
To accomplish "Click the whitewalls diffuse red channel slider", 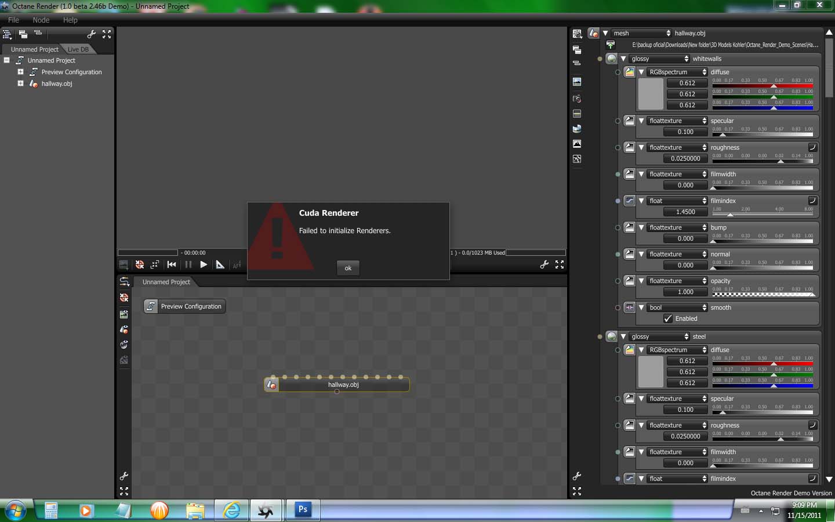I will pyautogui.click(x=763, y=85).
